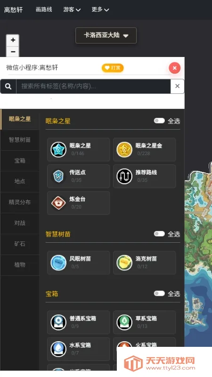
Task: Select the 草系宝箱 green chest icon
Action: (124, 322)
